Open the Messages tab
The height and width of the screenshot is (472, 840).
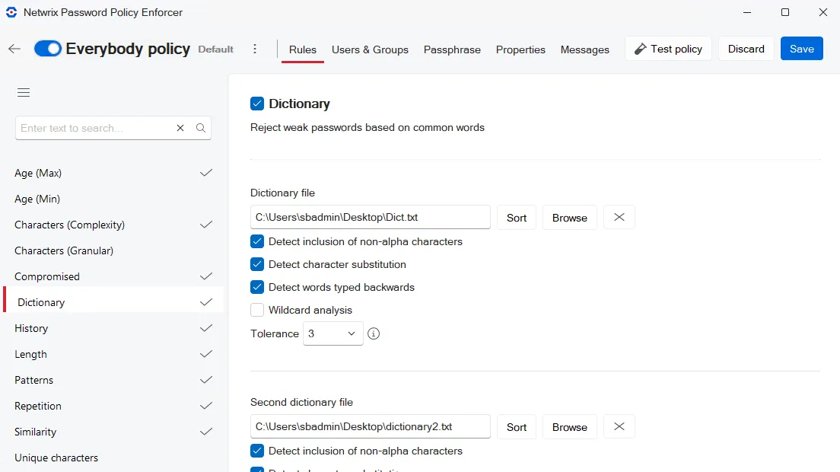coord(584,49)
